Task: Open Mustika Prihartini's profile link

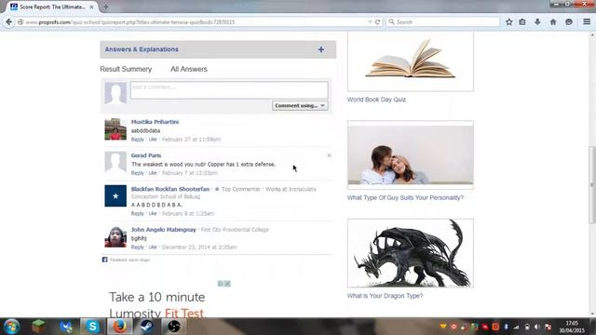Action: pyautogui.click(x=155, y=122)
